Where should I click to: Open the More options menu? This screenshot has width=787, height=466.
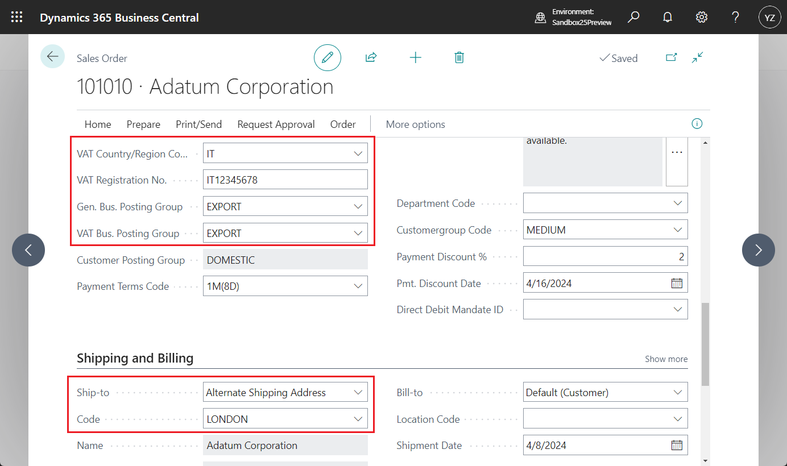point(415,124)
